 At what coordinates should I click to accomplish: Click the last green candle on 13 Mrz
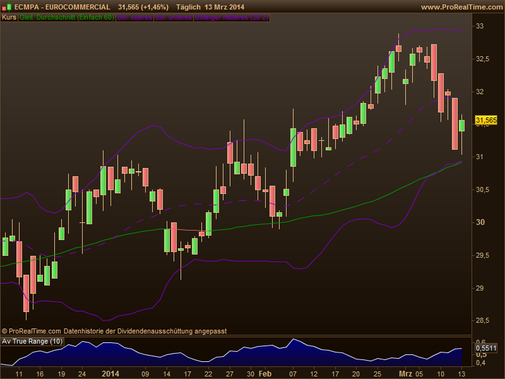(x=461, y=126)
